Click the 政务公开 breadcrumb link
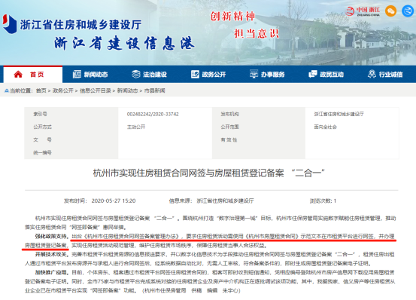This screenshot has width=416, height=300. (x=63, y=91)
